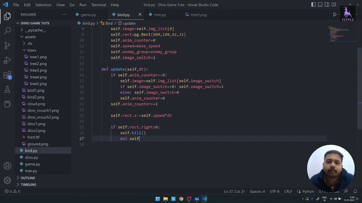Click UTF-8 encoding status item
This screenshot has height=203, width=362.
[274, 191]
